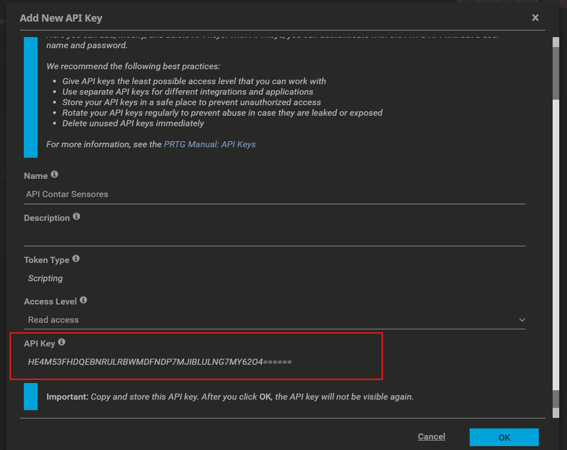The height and width of the screenshot is (450, 567).
Task: Click the Token Type field label
Action: 46,260
